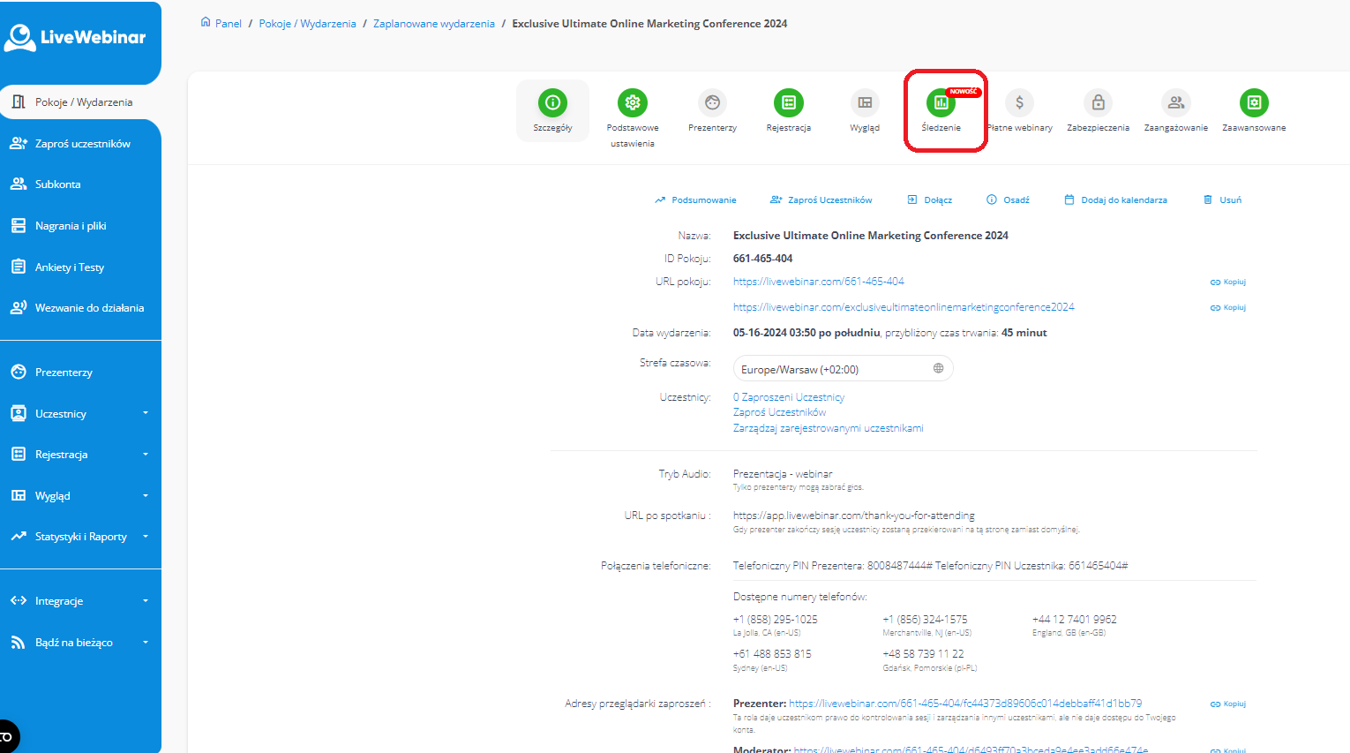Viewport: 1350px width, 753px height.
Task: Click the LiveWebinar logo
Action: click(x=76, y=37)
